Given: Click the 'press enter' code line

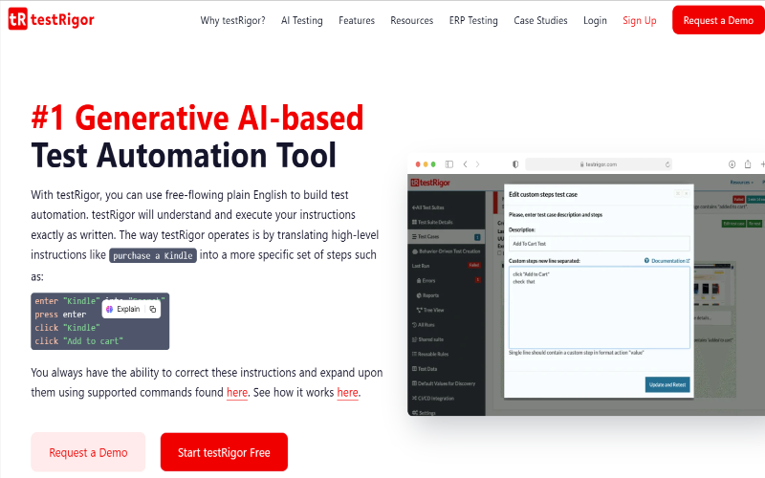Looking at the screenshot, I should (60, 315).
